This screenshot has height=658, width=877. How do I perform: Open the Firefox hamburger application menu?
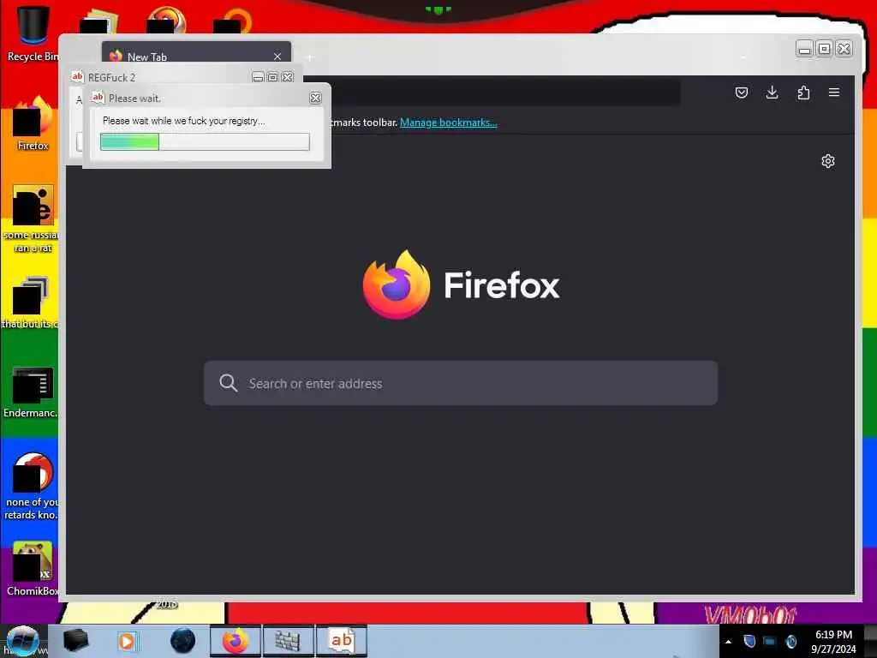coord(834,93)
